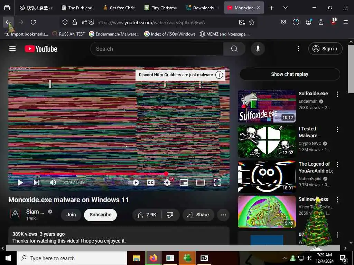The height and width of the screenshot is (265, 354).
Task: Open options for The Legend of YouAreAnIdiot
Action: click(x=337, y=165)
